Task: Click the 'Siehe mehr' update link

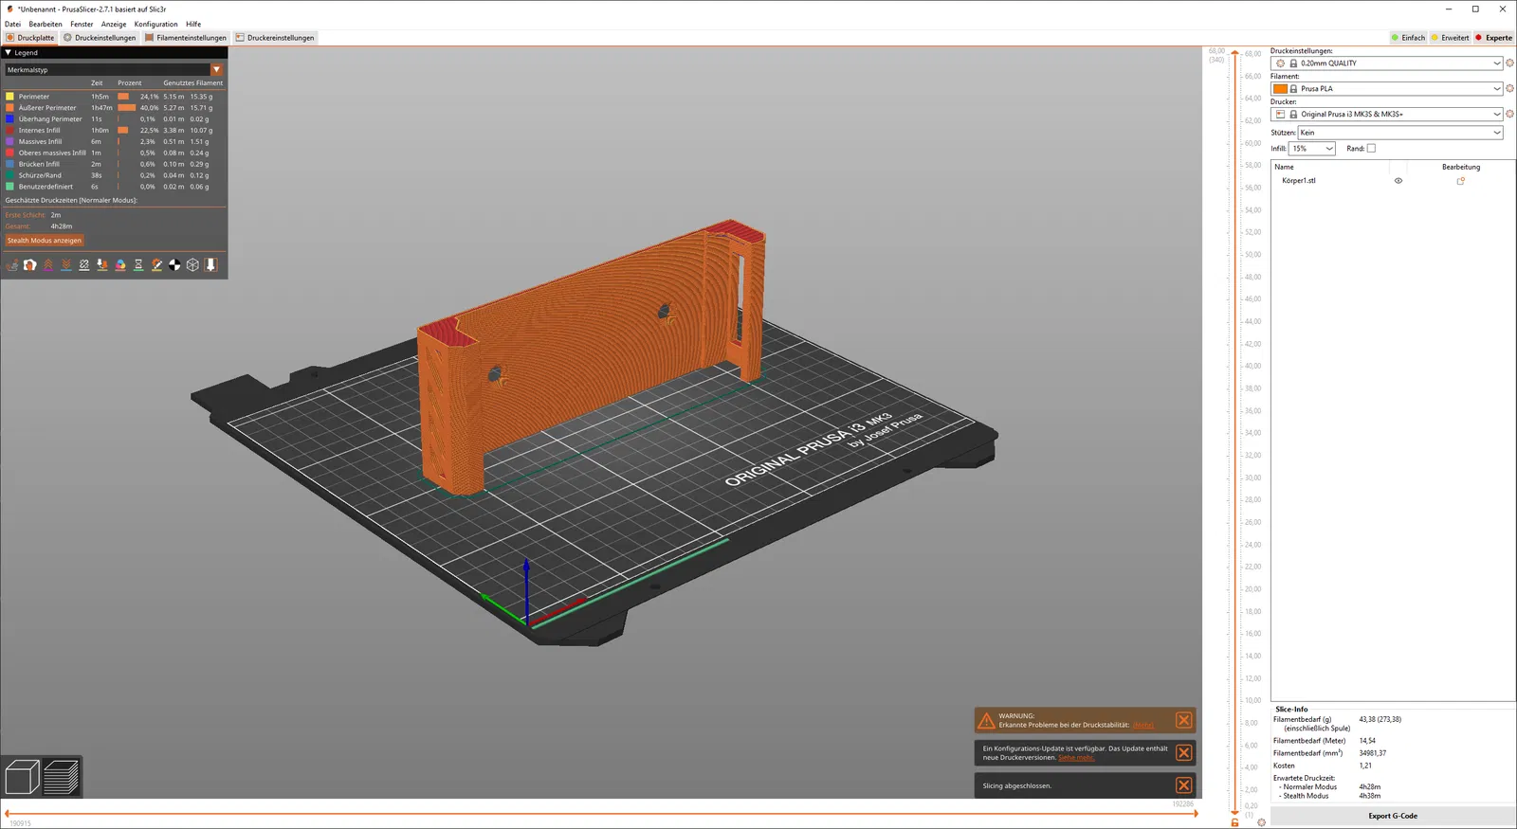Action: click(x=1076, y=758)
